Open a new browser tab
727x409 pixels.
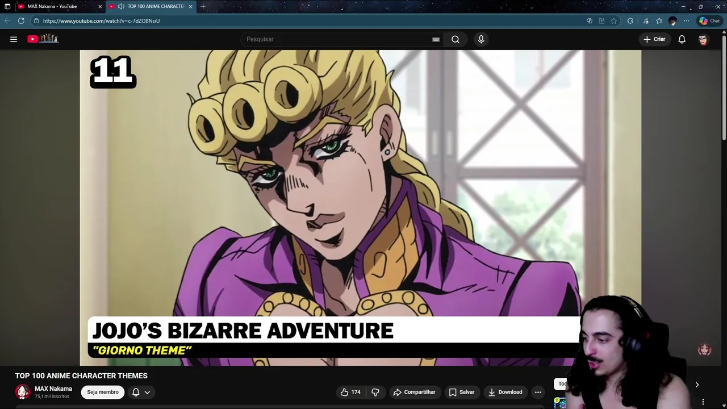click(203, 6)
